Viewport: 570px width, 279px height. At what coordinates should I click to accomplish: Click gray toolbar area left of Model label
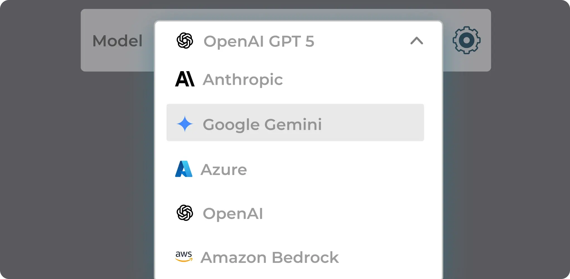coord(86,41)
